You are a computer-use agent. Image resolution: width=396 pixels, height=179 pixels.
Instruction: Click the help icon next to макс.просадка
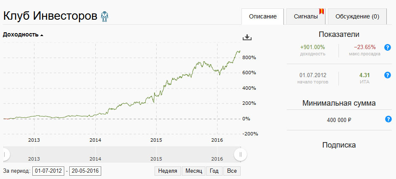coord(388,47)
